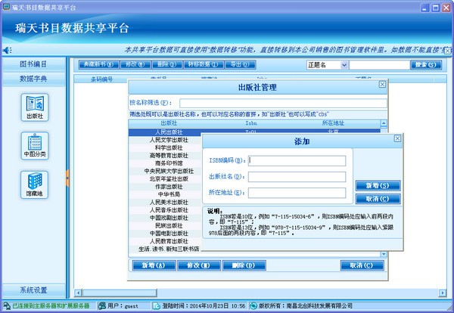Click the speaker announcement icon

coord(7,51)
